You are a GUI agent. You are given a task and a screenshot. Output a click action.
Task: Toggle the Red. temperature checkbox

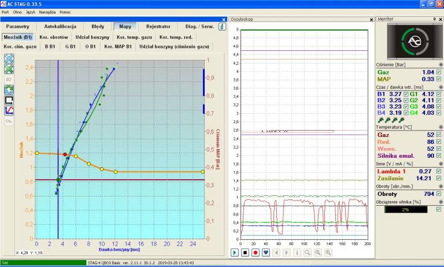coord(439,142)
